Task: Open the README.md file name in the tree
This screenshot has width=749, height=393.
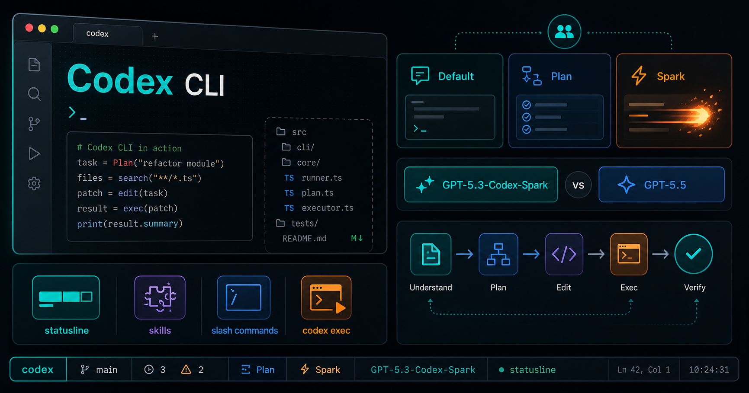Action: pyautogui.click(x=304, y=239)
